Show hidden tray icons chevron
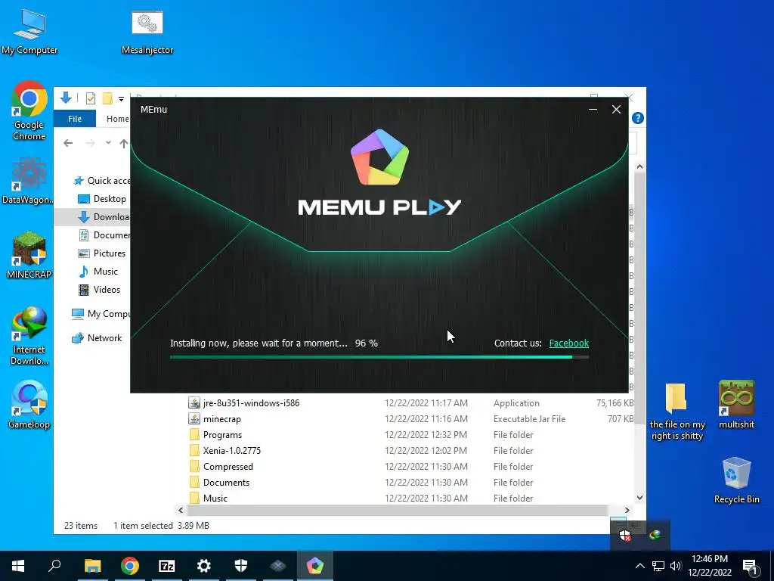 coord(639,566)
